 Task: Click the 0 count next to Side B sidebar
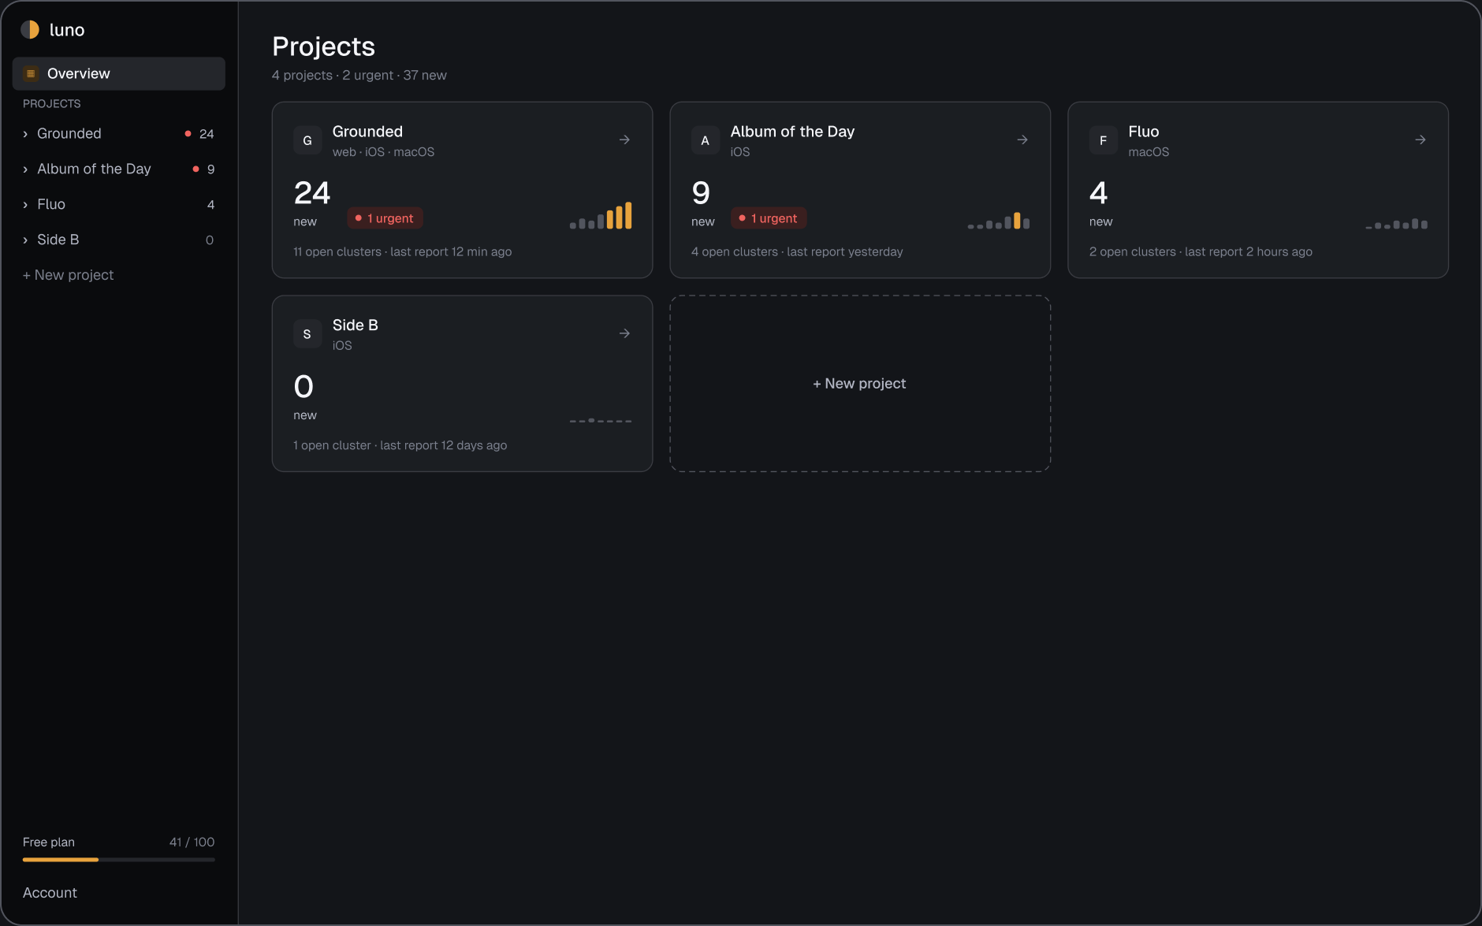tap(210, 240)
